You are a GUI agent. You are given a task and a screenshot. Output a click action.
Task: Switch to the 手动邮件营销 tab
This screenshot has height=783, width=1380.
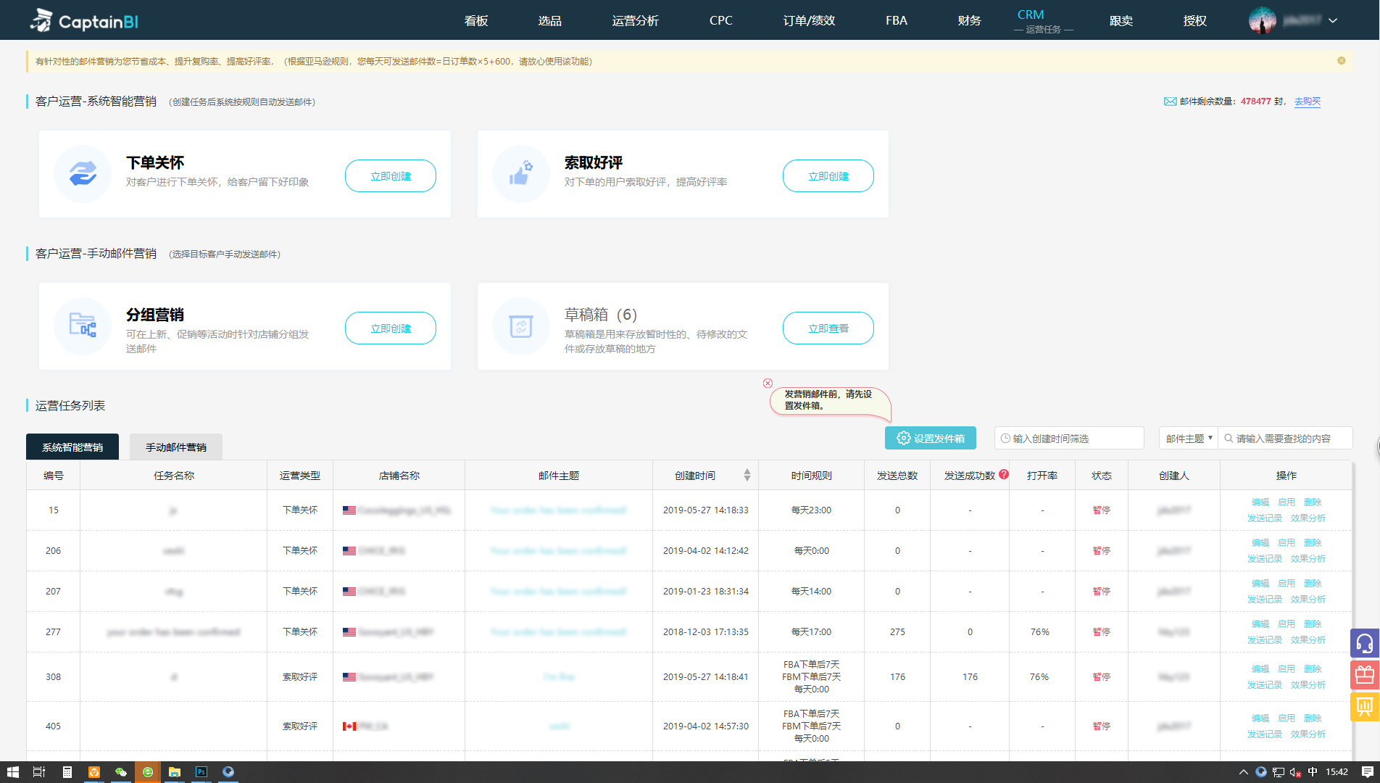point(175,447)
